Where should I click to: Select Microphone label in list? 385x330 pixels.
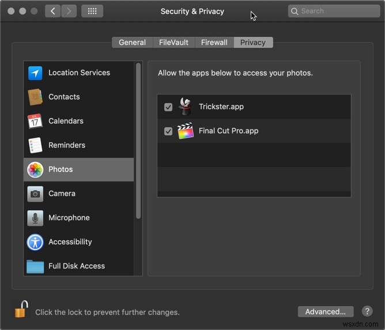point(69,218)
